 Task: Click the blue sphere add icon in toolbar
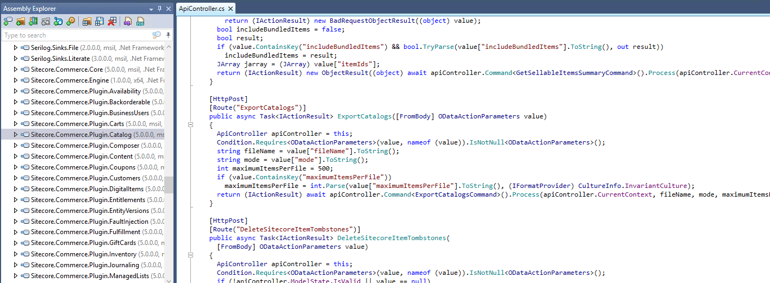tap(58, 22)
